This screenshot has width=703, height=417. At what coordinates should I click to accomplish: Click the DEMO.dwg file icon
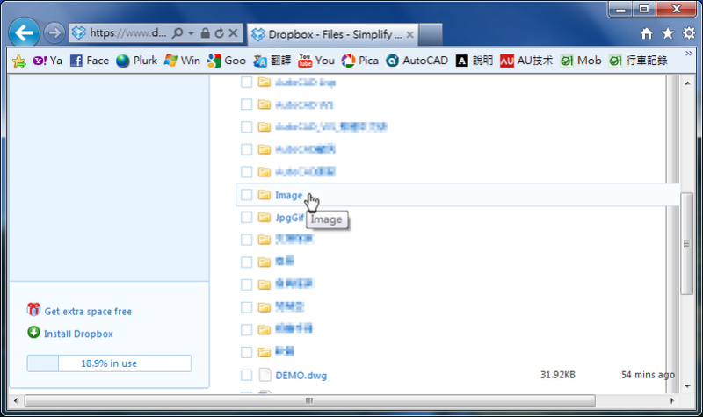(x=265, y=375)
